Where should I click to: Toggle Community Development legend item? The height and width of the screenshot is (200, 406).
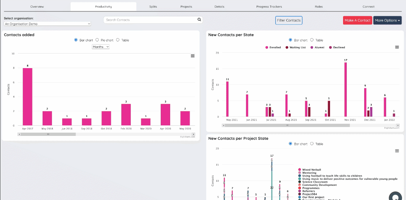point(317,185)
